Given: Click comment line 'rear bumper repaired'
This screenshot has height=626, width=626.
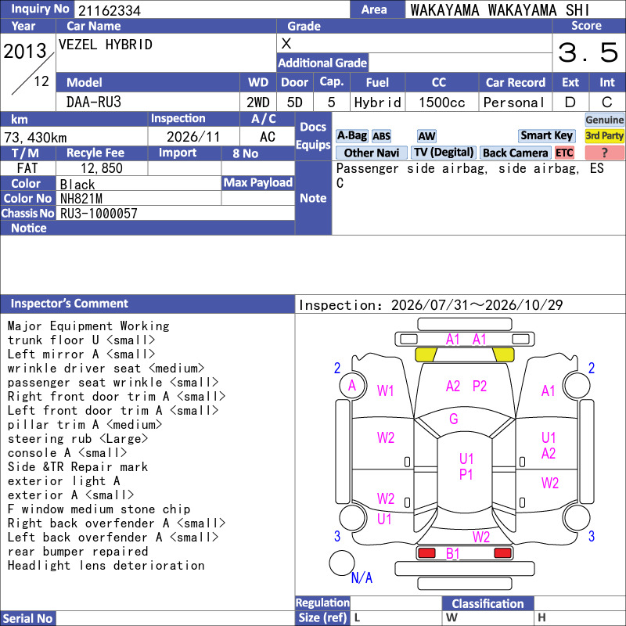Looking at the screenshot, I should 77,552.
